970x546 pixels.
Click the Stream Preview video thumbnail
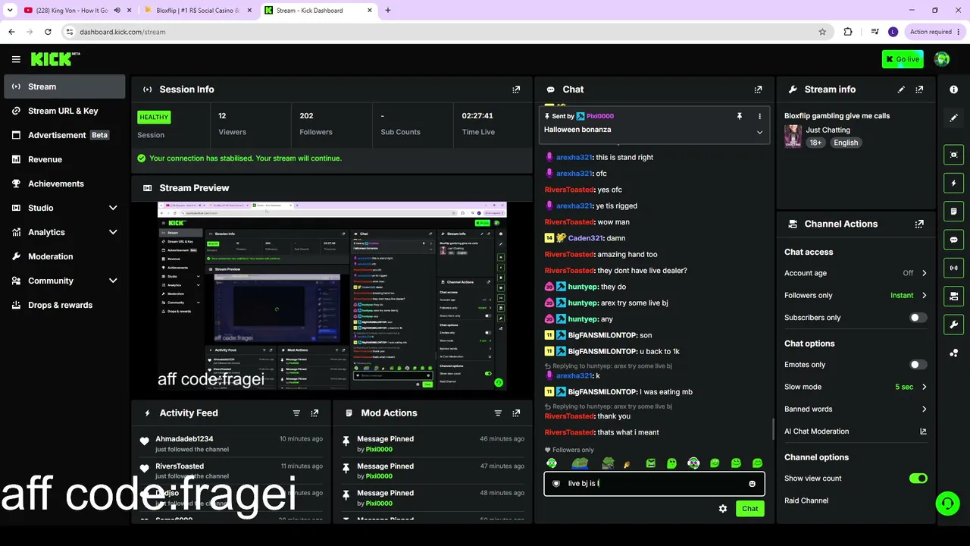[332, 297]
